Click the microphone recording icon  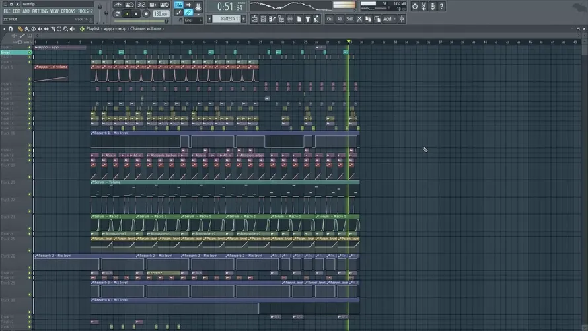pos(432,7)
